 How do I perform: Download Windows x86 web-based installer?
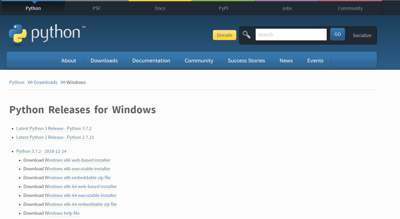click(78, 160)
